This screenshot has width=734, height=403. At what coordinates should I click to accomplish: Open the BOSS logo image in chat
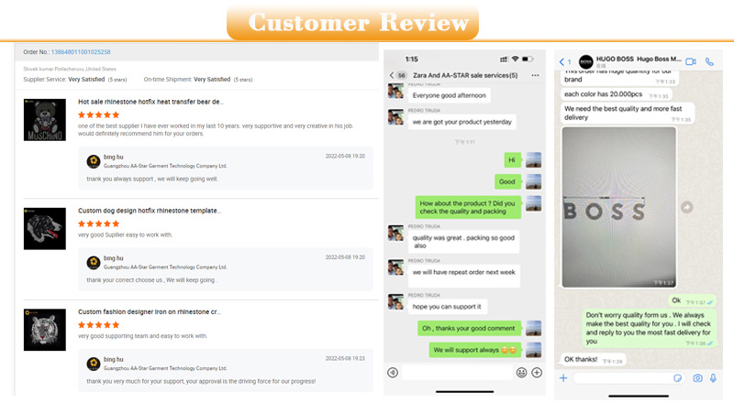[x=618, y=207]
